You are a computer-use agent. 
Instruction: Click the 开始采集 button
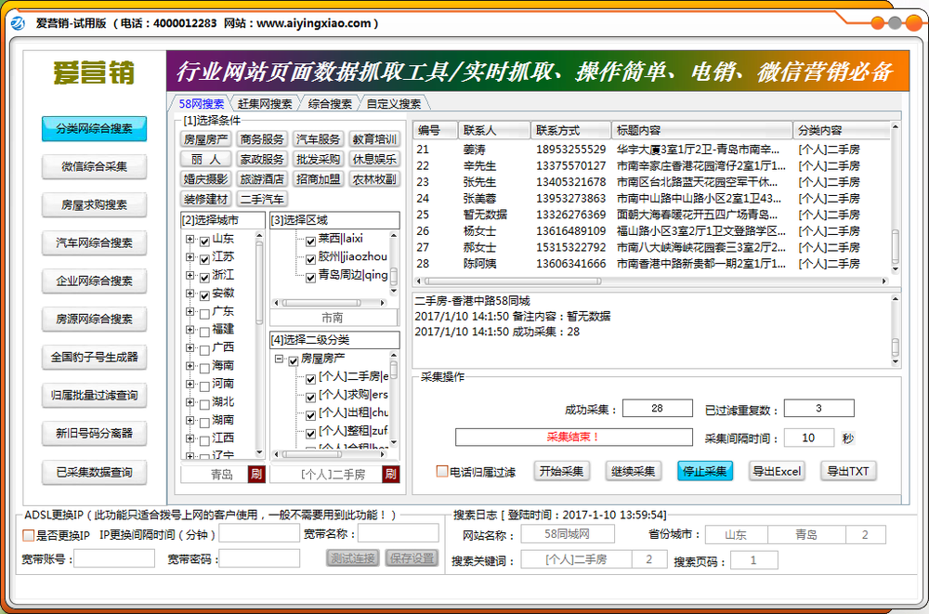pyautogui.click(x=561, y=471)
